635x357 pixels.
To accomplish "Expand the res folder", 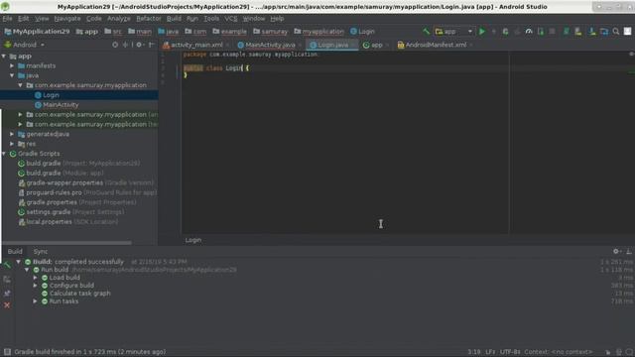I will point(12,144).
